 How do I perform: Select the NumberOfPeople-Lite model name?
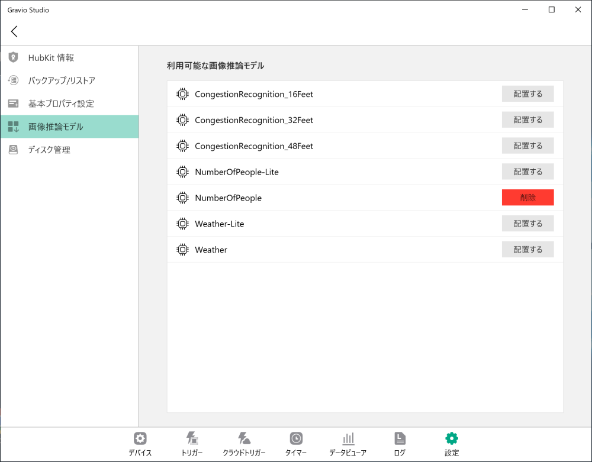pos(237,172)
